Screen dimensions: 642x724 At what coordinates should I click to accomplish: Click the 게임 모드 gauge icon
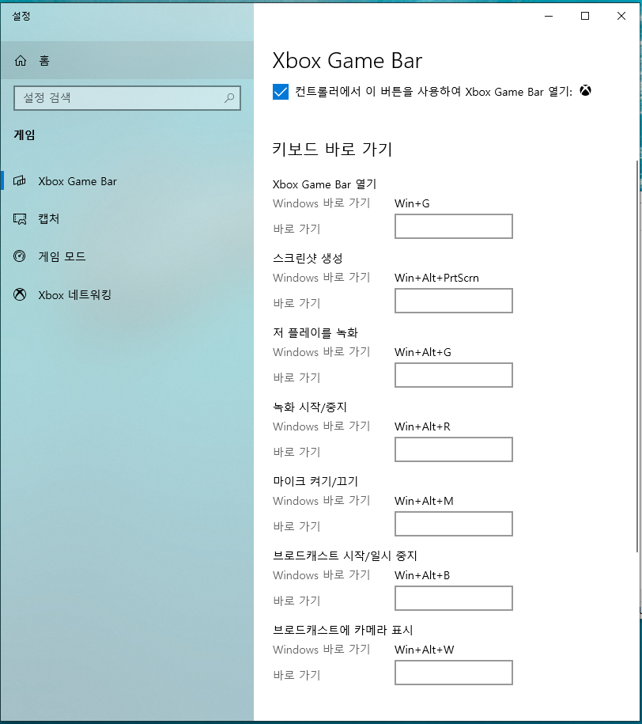click(20, 256)
